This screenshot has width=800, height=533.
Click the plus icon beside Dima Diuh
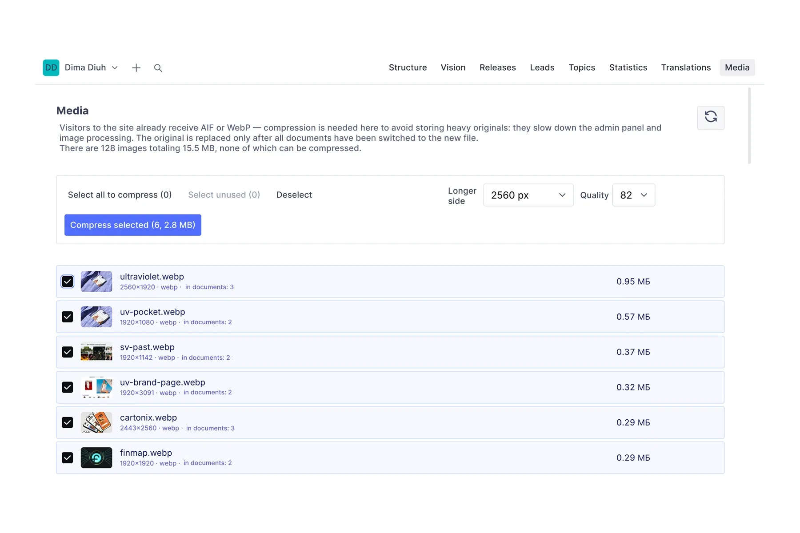point(136,68)
